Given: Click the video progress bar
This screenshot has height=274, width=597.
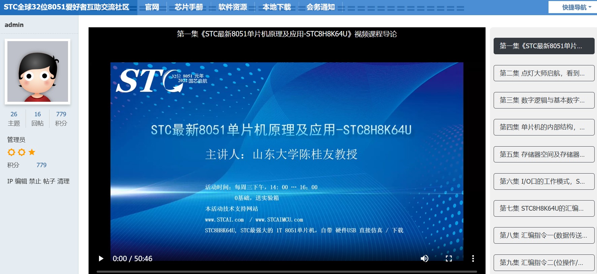Looking at the screenshot, I should pyautogui.click(x=287, y=271).
